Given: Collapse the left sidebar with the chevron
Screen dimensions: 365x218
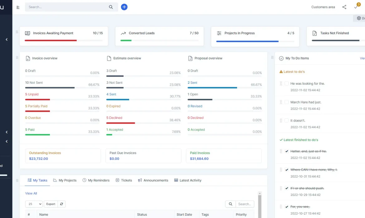Looking at the screenshot, I should (x=7, y=40).
